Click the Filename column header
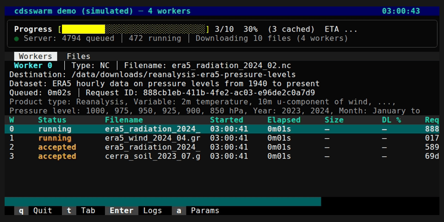 tap(124, 120)
